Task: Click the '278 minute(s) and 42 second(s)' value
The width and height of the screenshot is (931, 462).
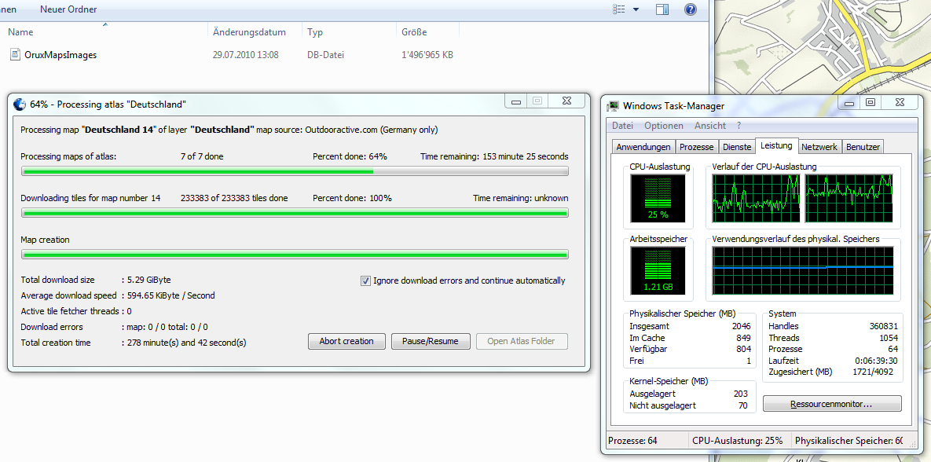Action: pos(186,343)
